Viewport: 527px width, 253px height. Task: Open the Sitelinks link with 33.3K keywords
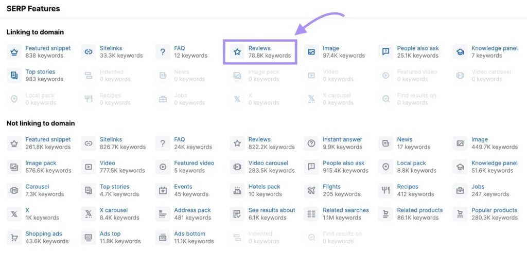(x=111, y=48)
